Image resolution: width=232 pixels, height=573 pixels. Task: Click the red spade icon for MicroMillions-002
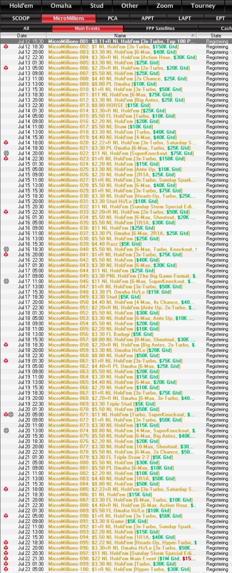click(x=6, y=47)
